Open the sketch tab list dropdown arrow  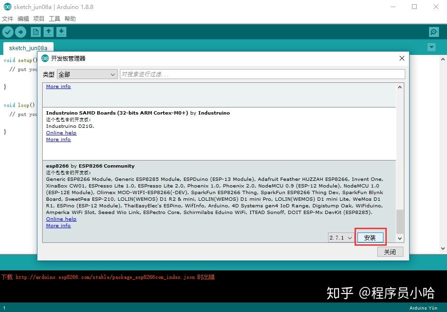pyautogui.click(x=431, y=47)
